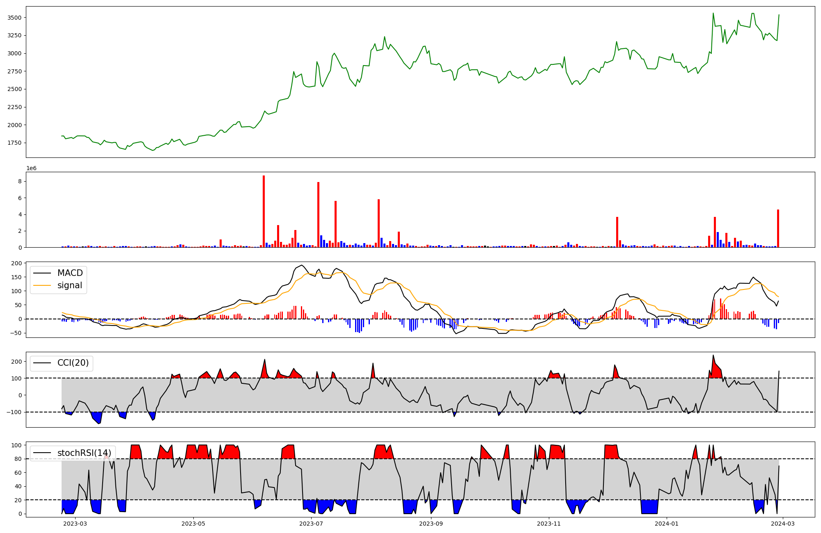Screen dimensions: 821x533
Task: Click the CCI(20) legend label
Action: pos(73,363)
